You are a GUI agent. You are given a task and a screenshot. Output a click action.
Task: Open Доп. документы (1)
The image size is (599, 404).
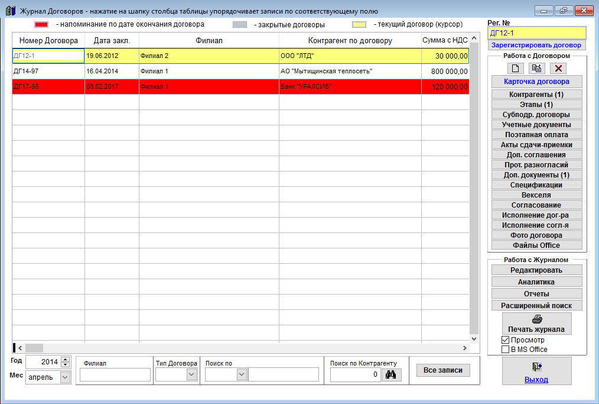537,175
